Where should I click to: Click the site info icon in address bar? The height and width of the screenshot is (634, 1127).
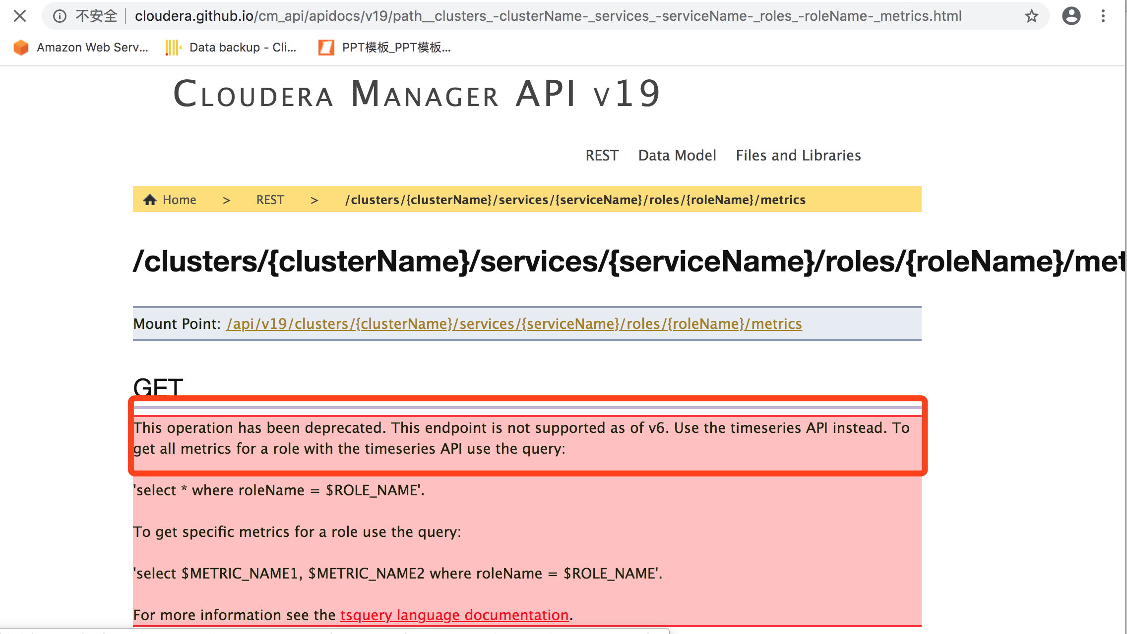(x=60, y=16)
